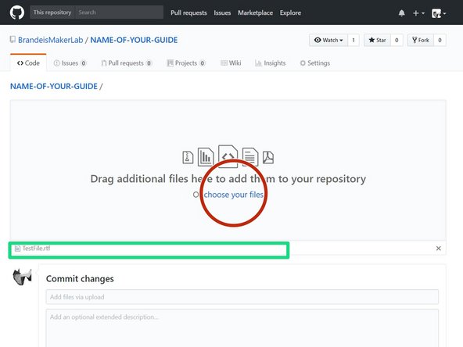Open the Watch dropdown

(x=328, y=40)
